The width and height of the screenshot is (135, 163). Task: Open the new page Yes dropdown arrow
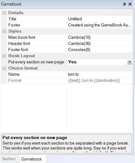tap(129, 62)
